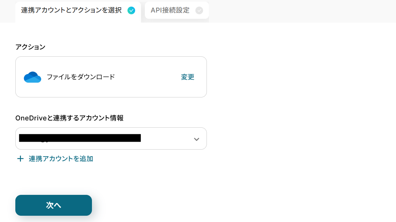
Task: Switch to the API接続設定 tab
Action: click(170, 10)
